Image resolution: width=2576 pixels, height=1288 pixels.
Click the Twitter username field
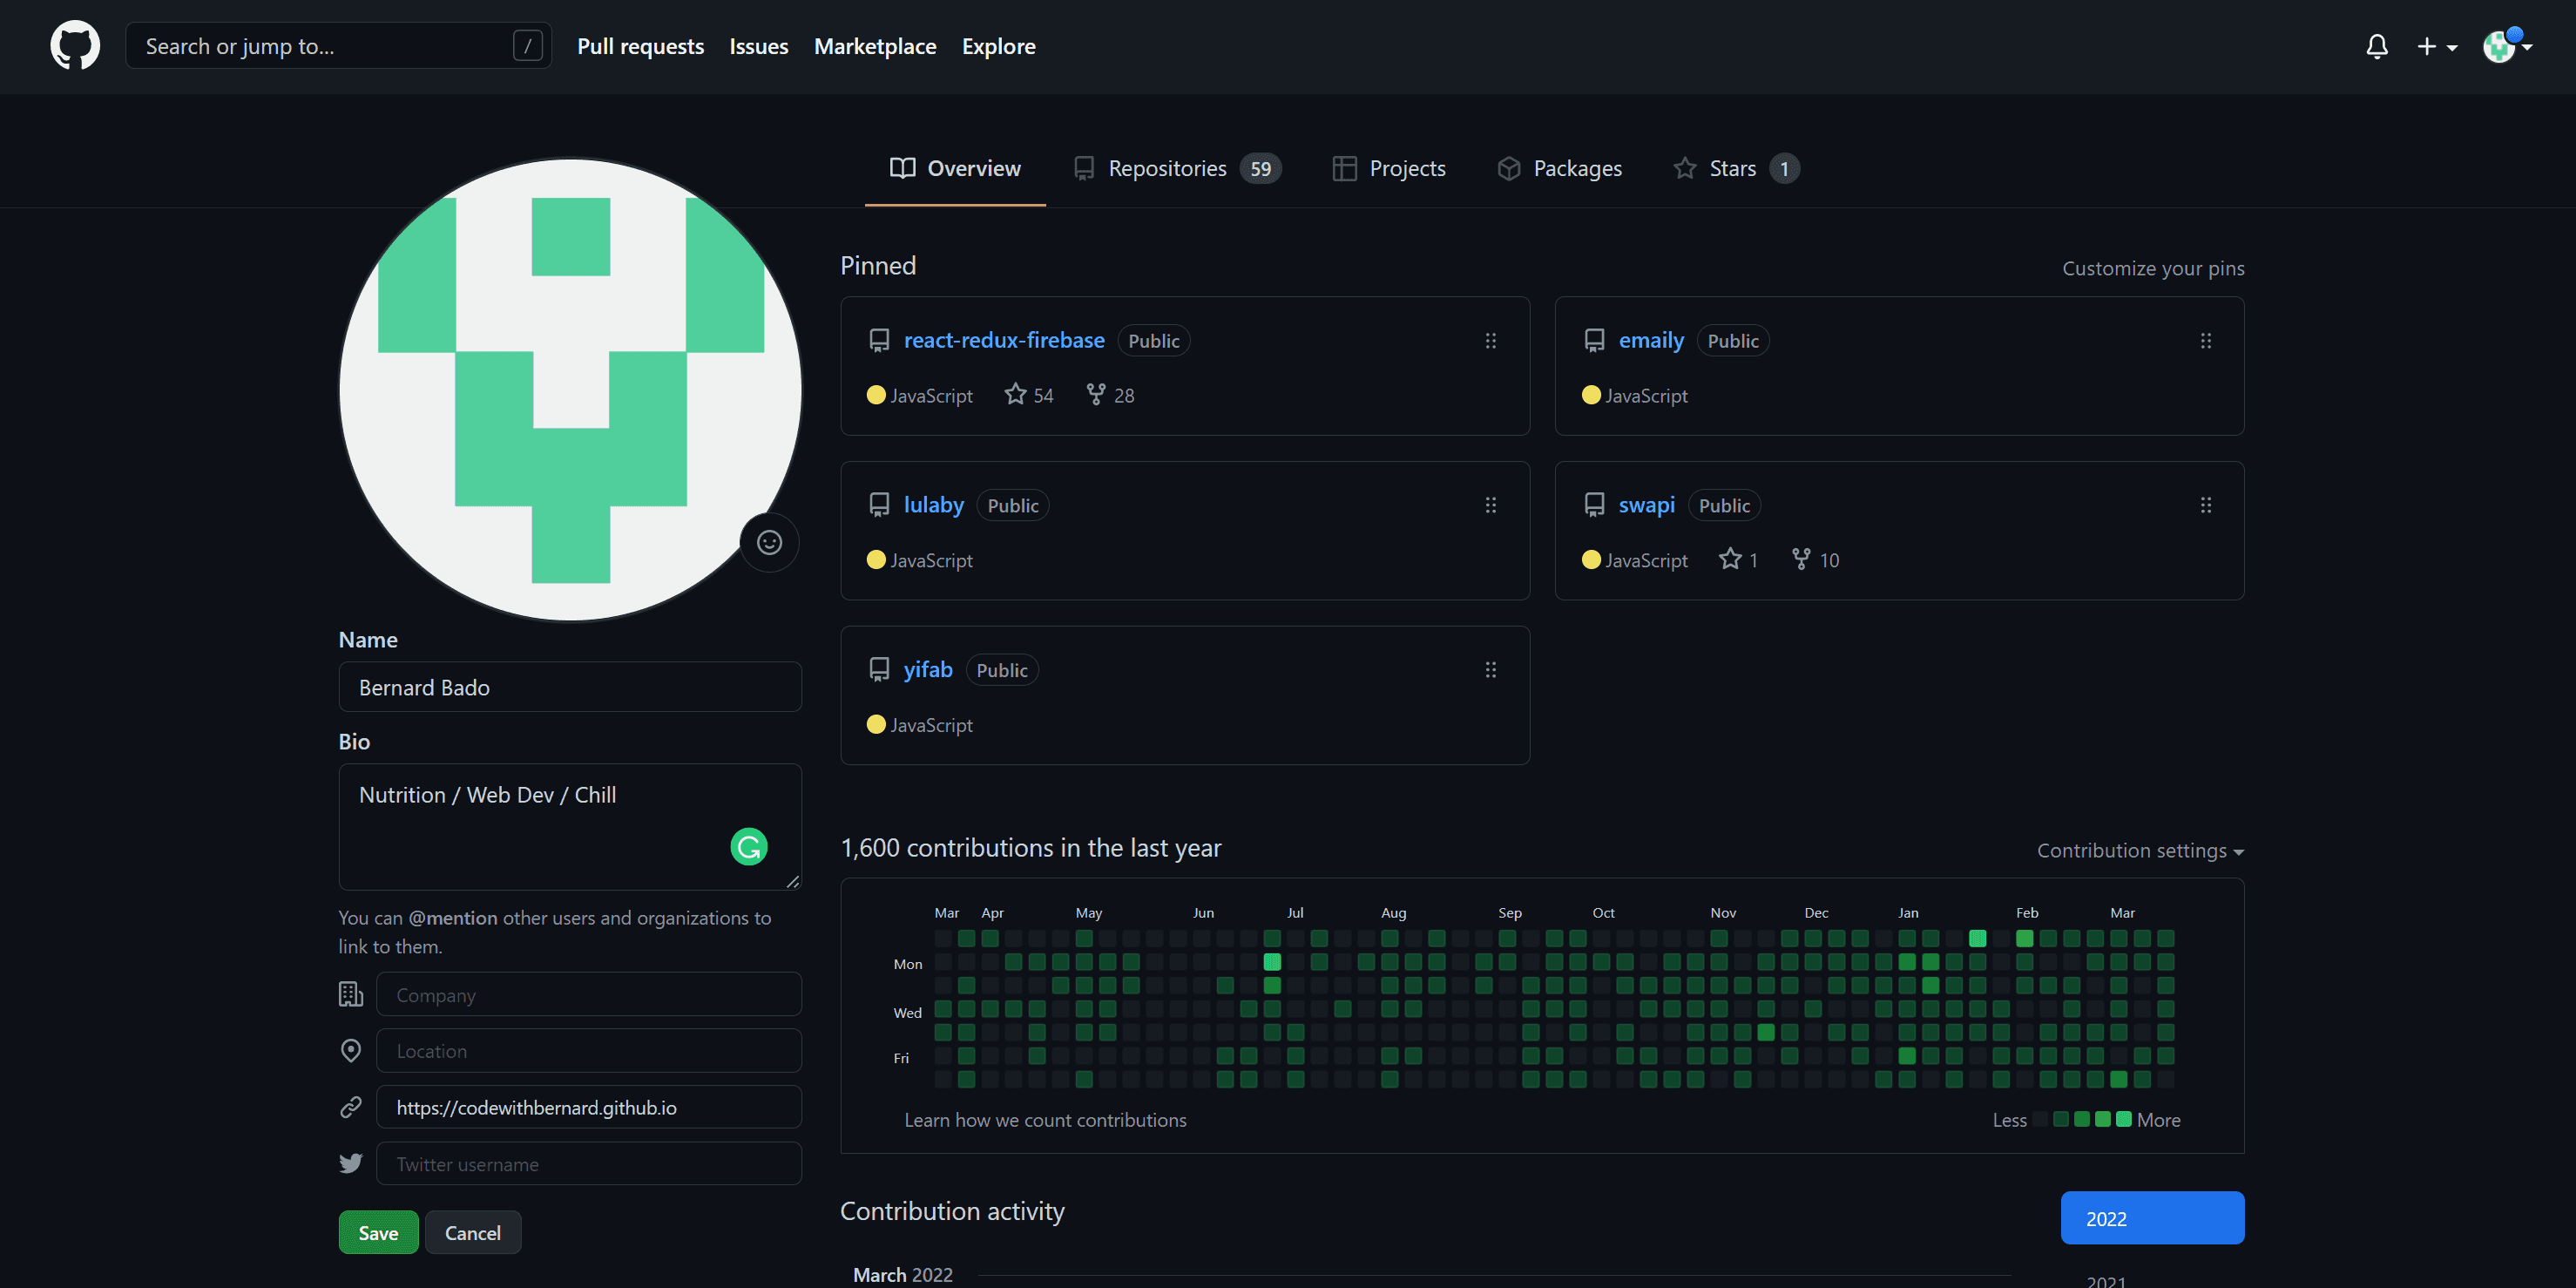tap(589, 1164)
